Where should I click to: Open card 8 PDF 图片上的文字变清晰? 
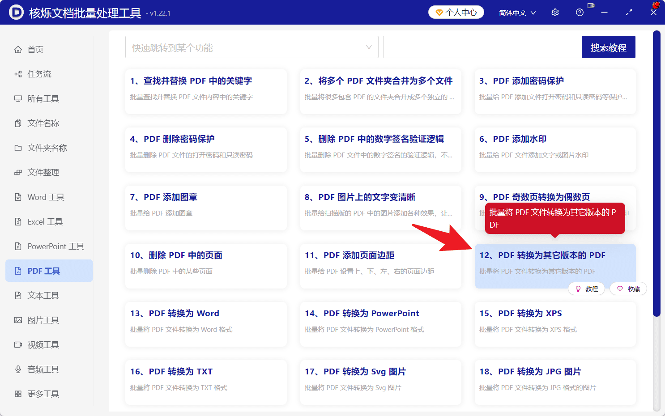[380, 208]
